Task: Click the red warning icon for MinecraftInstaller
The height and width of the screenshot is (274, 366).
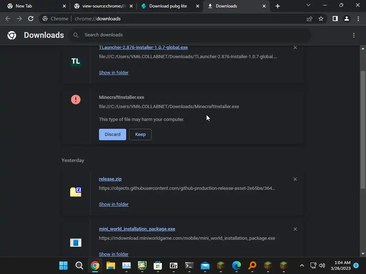Action: tap(76, 100)
